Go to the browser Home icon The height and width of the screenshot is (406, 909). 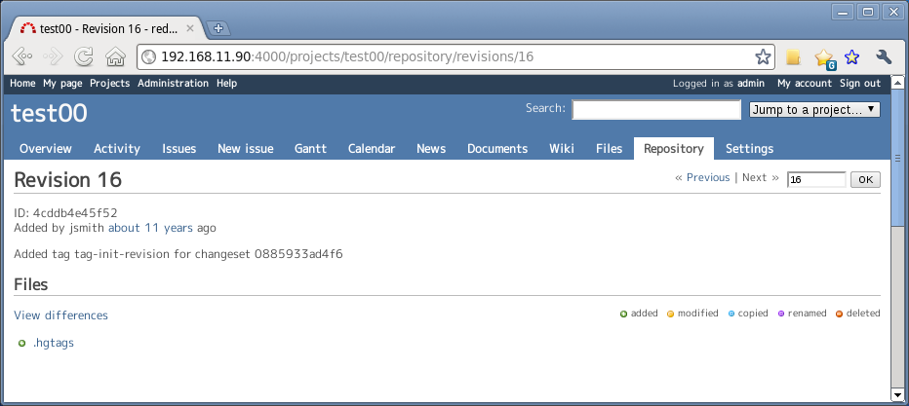click(x=115, y=56)
